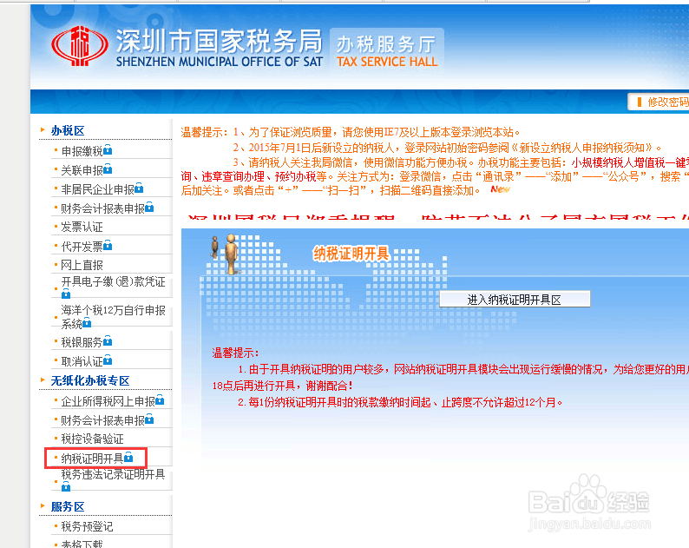Open 取消认证 entry
Image resolution: width=689 pixels, height=548 pixels.
(82, 361)
